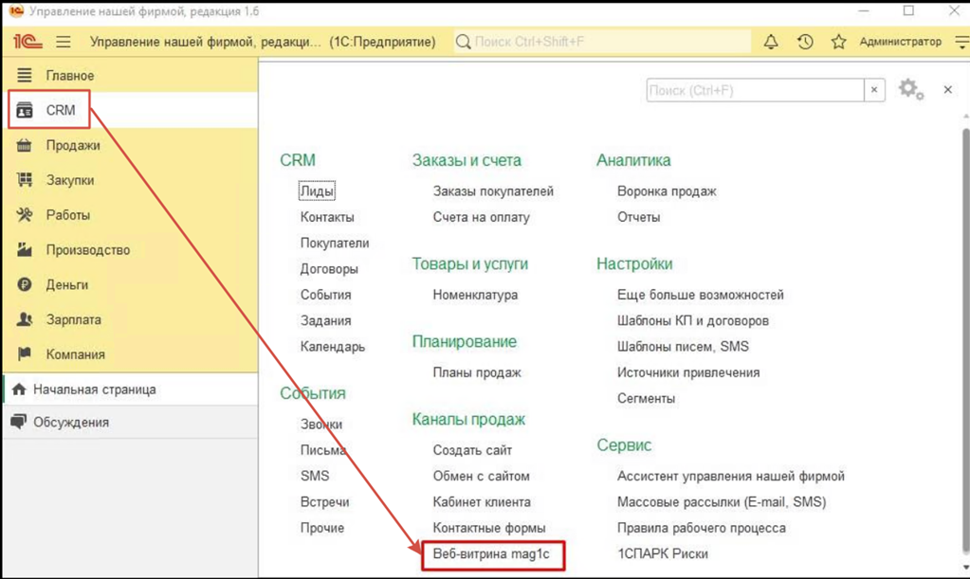Open the favorites star icon
Screen dimensions: 970x579
(x=838, y=42)
